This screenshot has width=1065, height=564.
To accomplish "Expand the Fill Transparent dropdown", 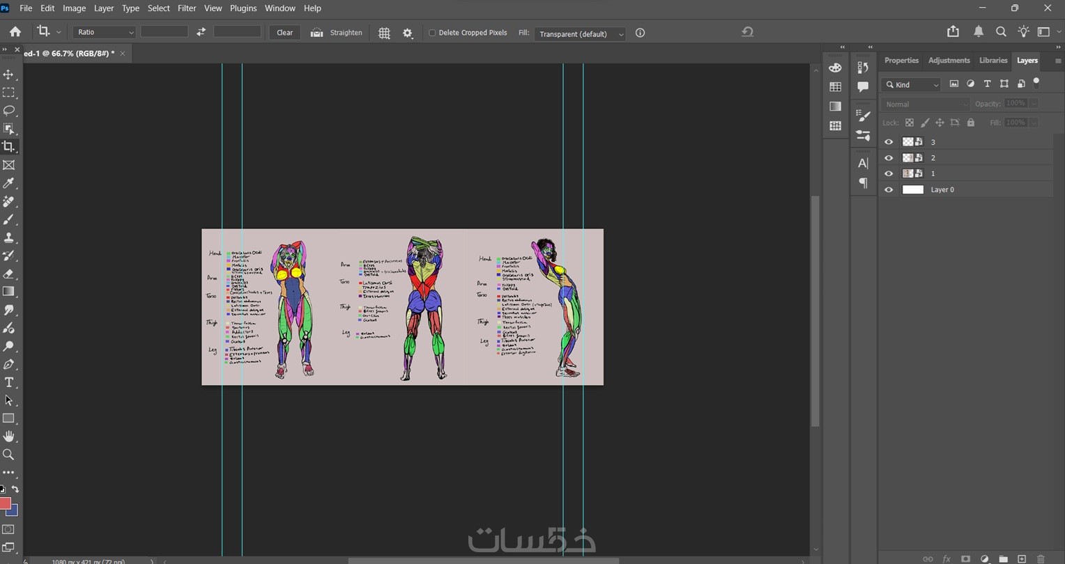I will [x=580, y=33].
